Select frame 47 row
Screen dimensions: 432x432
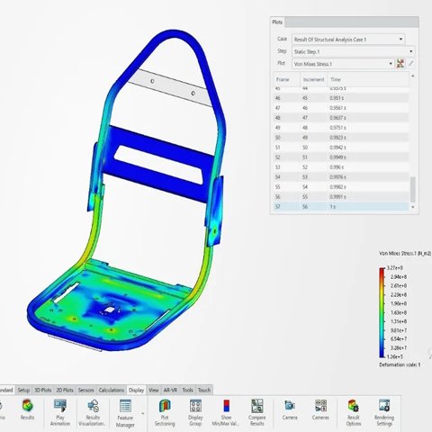click(341, 108)
